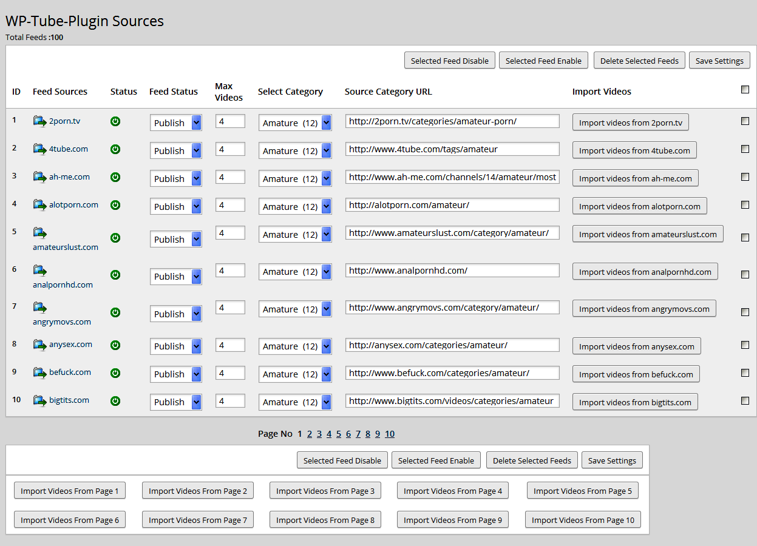This screenshot has width=757, height=546.
Task: Focus the Source Category URL field for 4tube.com
Action: pyautogui.click(x=452, y=149)
